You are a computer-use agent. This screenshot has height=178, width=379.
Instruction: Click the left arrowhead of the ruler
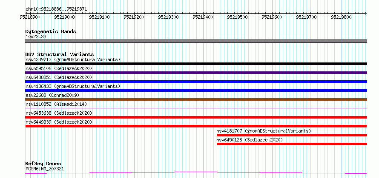(26, 13)
